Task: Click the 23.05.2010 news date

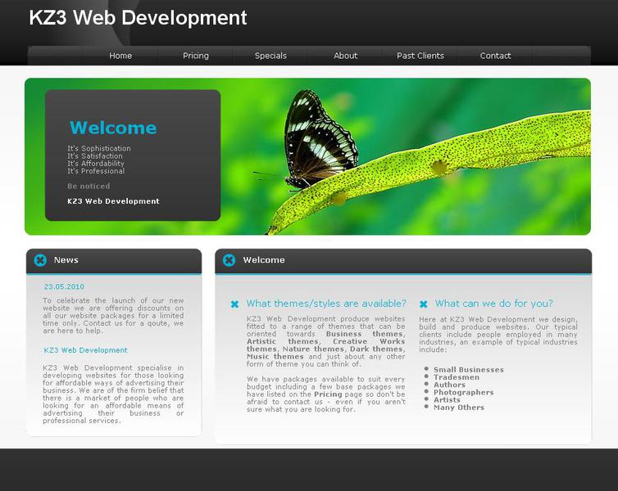Action: pyautogui.click(x=64, y=286)
